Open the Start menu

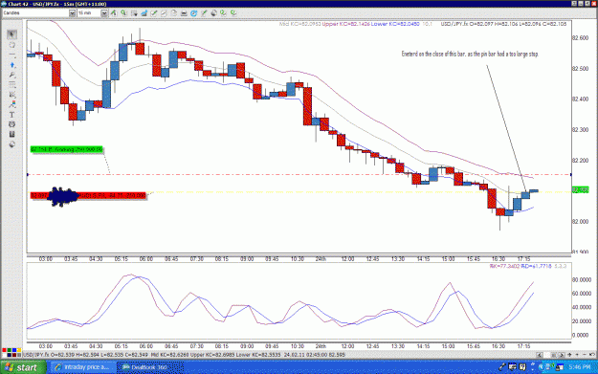click(x=23, y=367)
